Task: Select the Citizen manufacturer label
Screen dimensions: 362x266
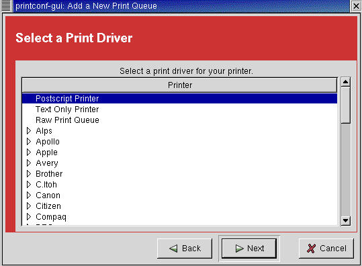Action: tap(48, 206)
